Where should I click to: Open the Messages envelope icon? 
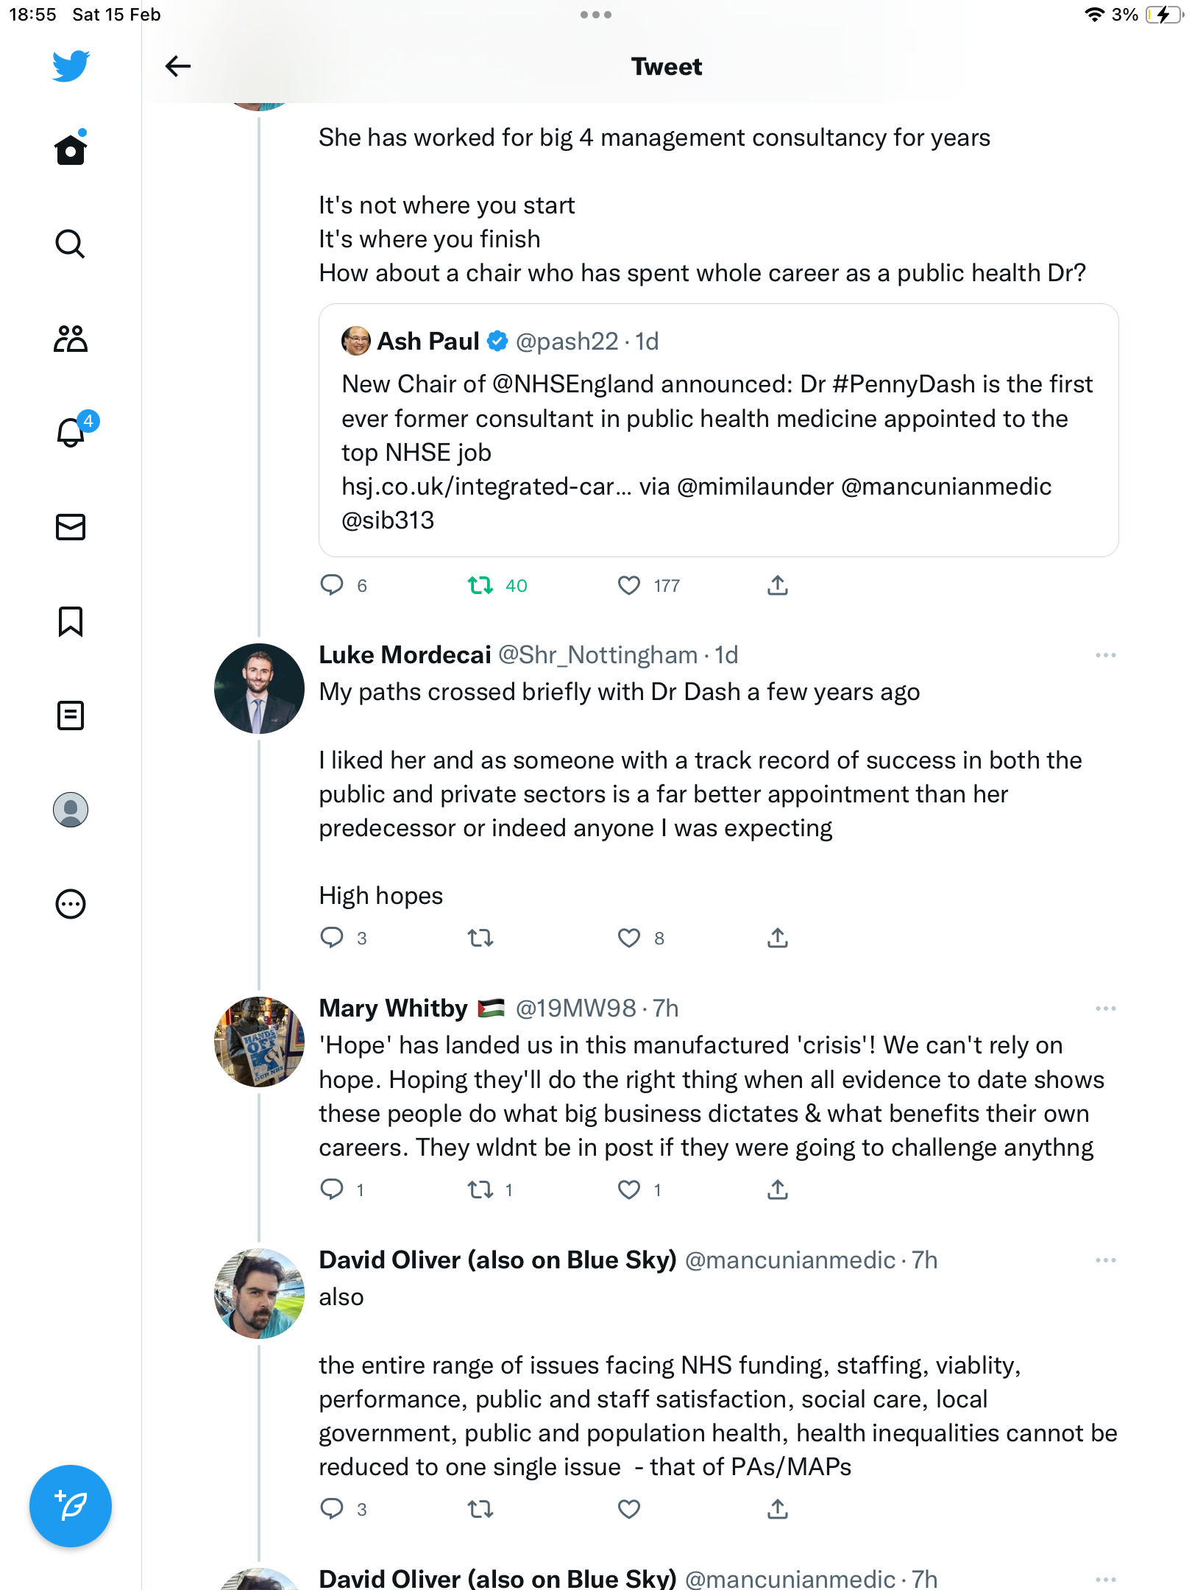(x=70, y=527)
